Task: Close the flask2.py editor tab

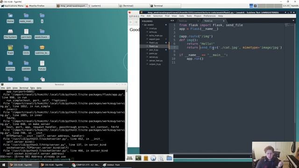Action: (x=224, y=21)
